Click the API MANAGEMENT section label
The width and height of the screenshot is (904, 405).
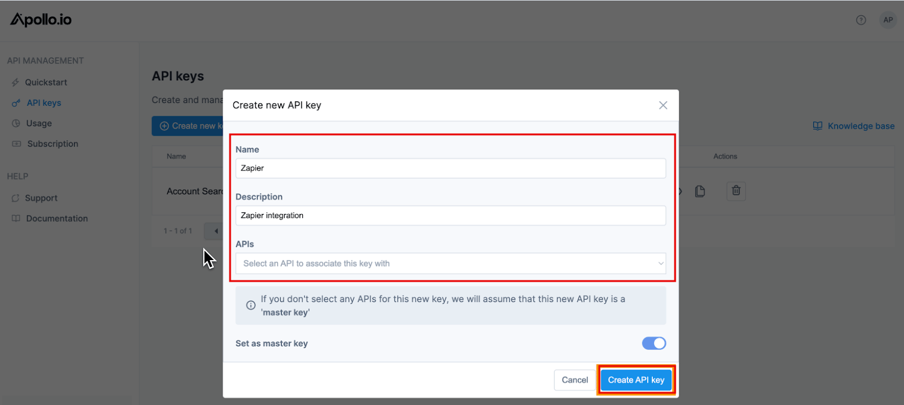click(x=45, y=61)
